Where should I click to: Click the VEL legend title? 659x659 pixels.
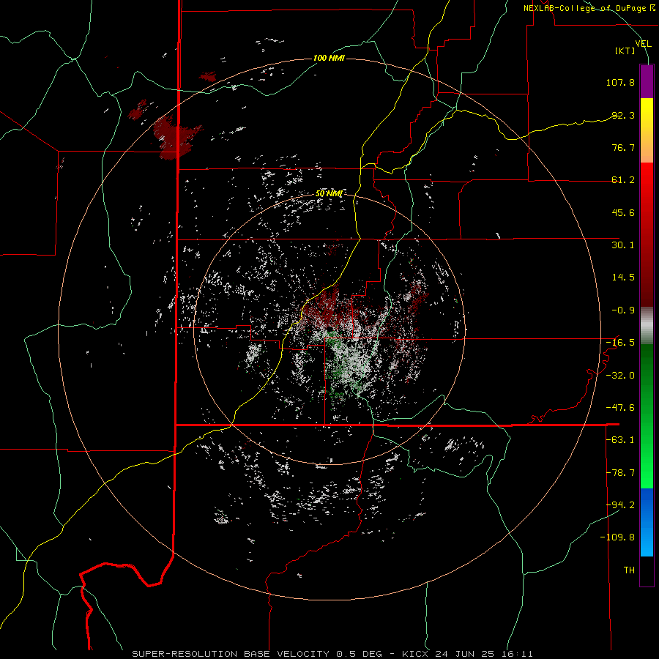pos(643,44)
